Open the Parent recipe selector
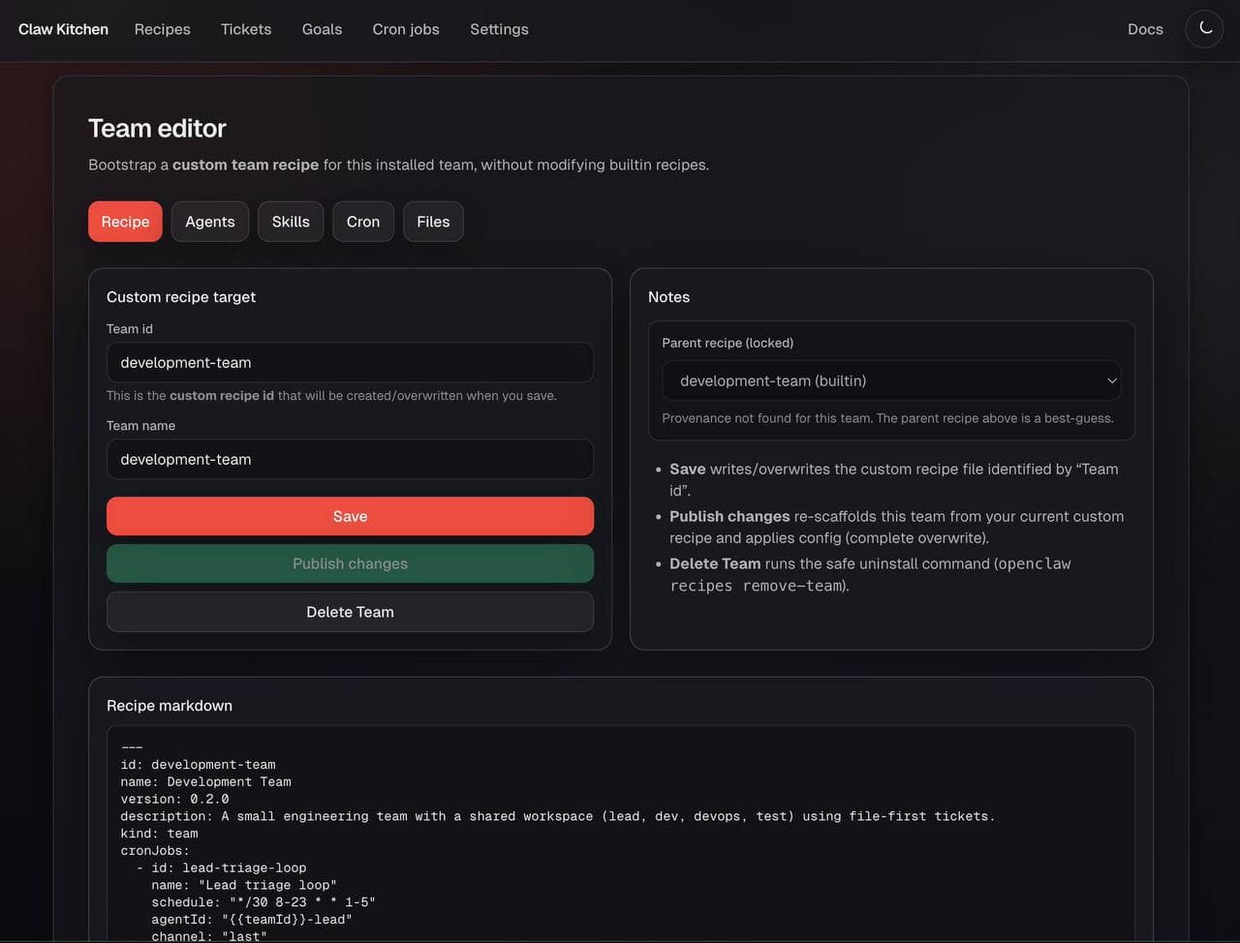Image resolution: width=1240 pixels, height=943 pixels. [891, 380]
